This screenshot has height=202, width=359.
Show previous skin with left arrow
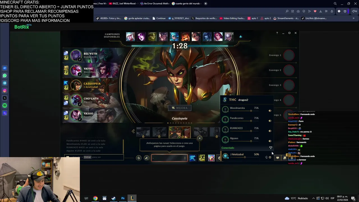pyautogui.click(x=133, y=131)
